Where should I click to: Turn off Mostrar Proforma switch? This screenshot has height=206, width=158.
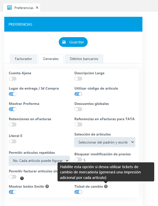[x=13, y=109]
